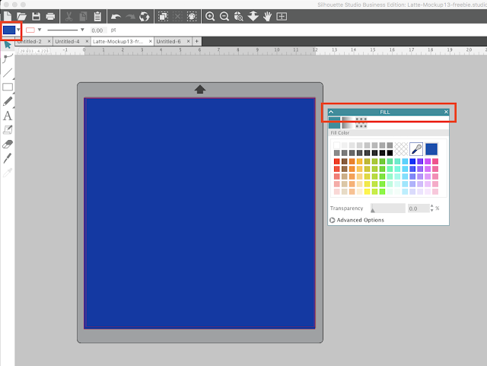Choose the Edit Points tool
Screen dimensions: 487x366
tap(8, 58)
